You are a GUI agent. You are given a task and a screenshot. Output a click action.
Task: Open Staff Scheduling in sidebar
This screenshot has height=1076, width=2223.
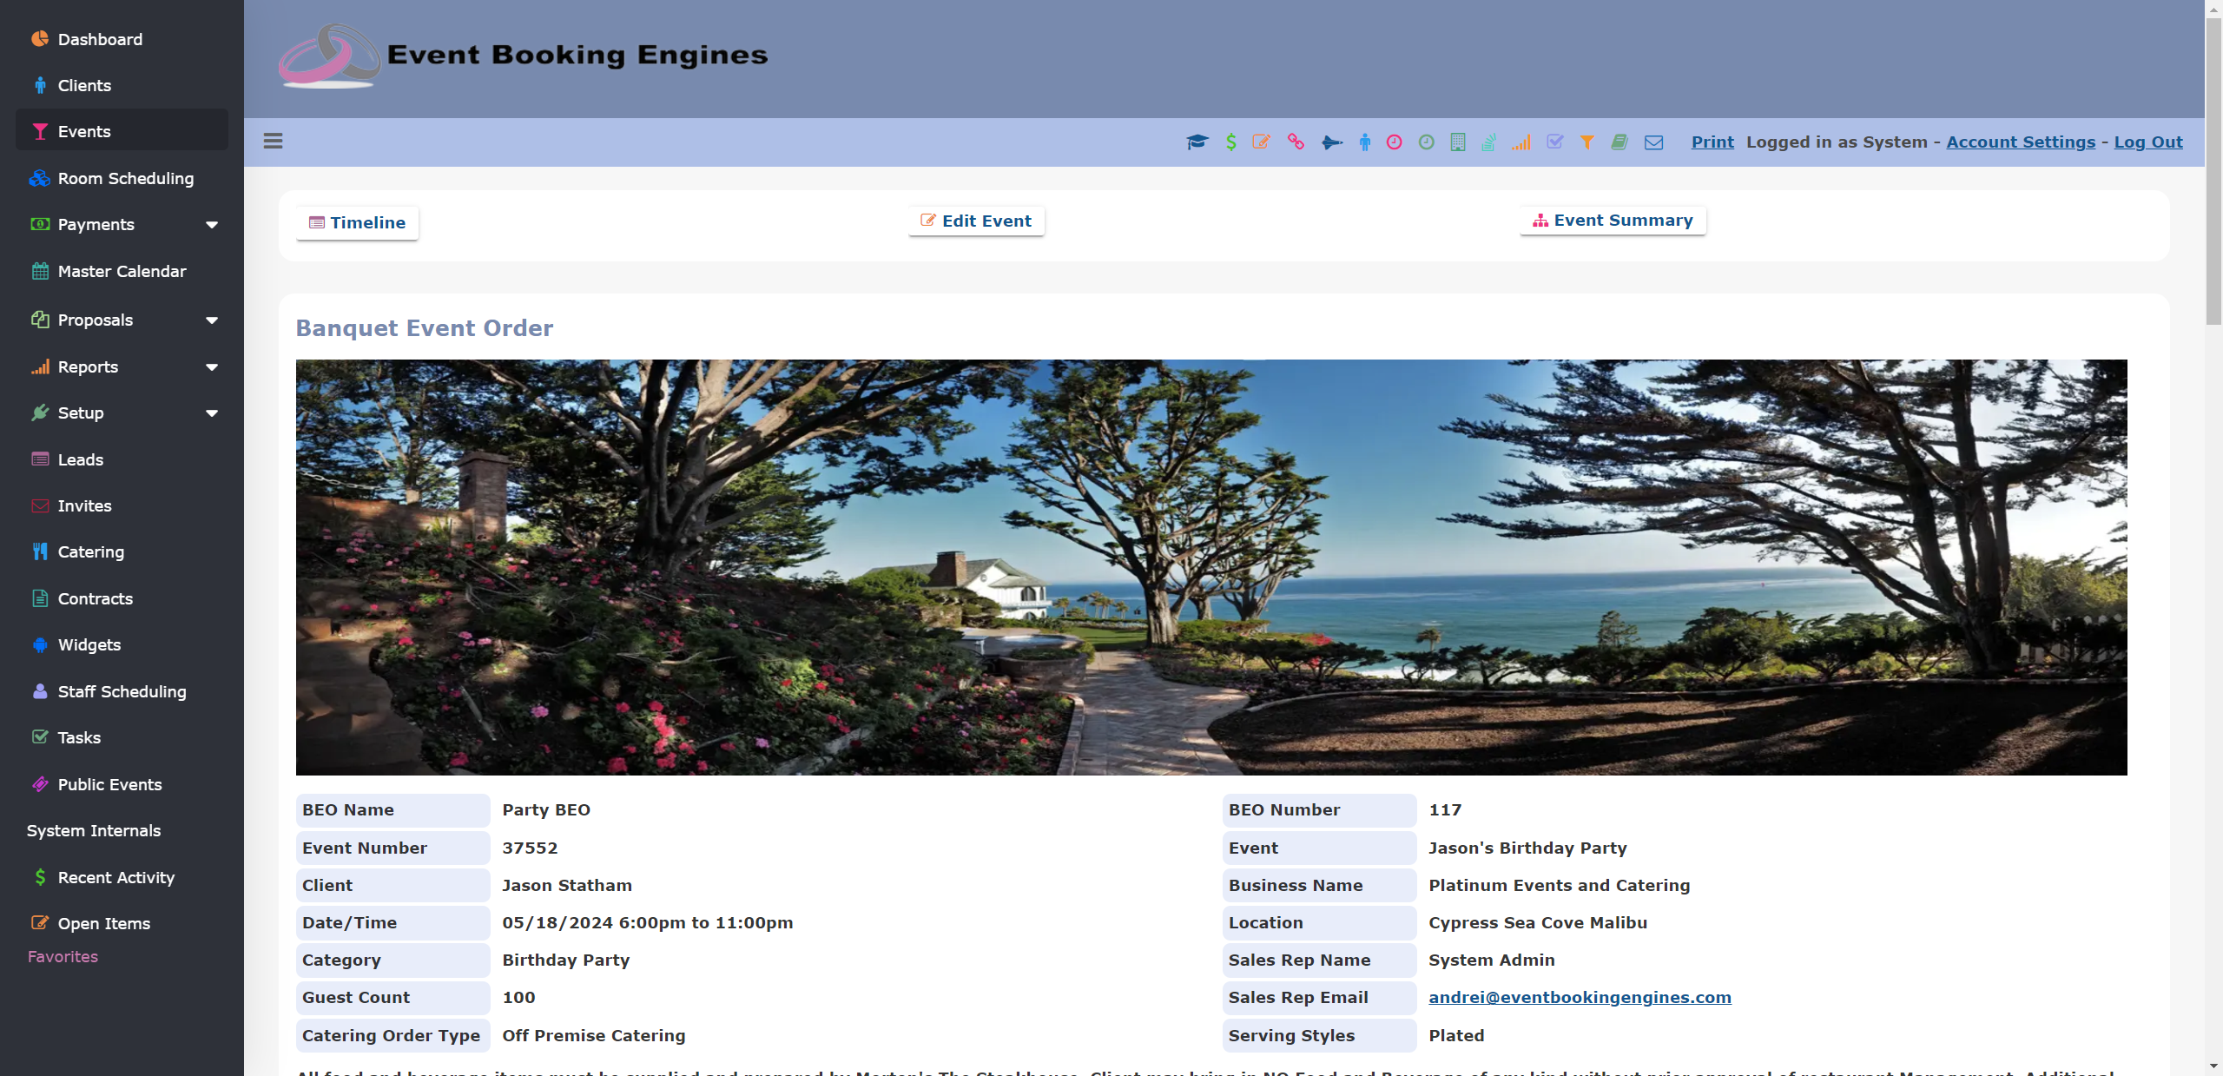tap(122, 691)
